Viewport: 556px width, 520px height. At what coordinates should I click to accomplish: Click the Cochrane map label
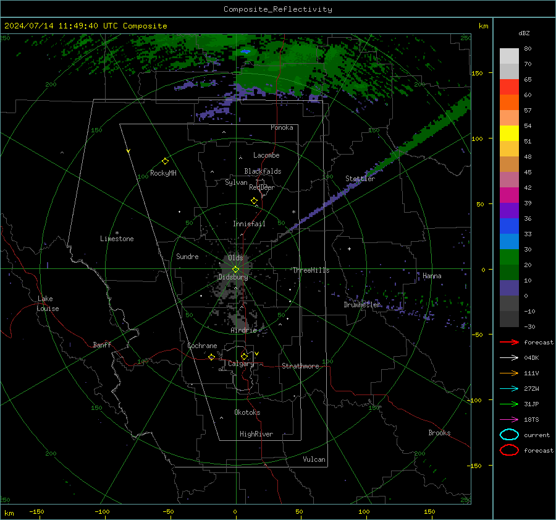[x=202, y=346]
